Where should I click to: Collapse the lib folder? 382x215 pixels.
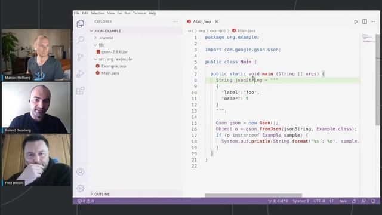pos(95,45)
